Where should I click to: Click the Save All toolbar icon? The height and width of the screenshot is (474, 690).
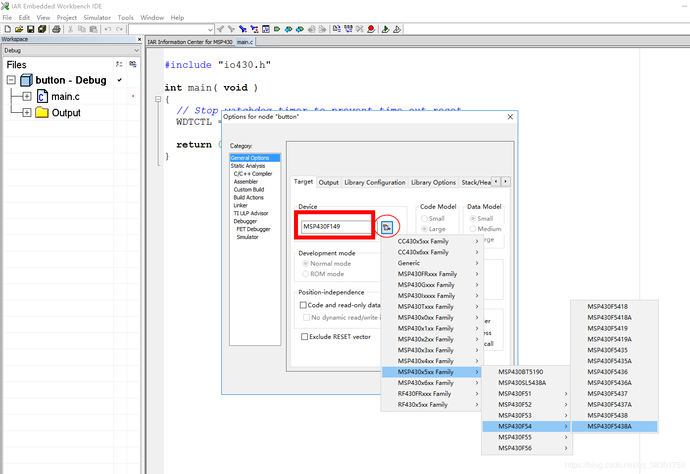point(42,29)
